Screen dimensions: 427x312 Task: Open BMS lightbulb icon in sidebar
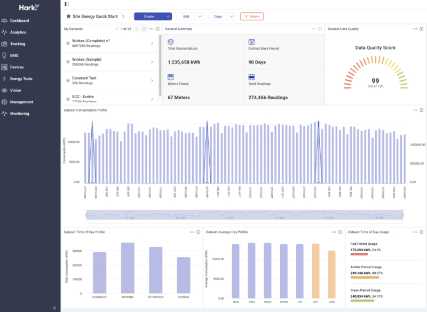(x=5, y=55)
